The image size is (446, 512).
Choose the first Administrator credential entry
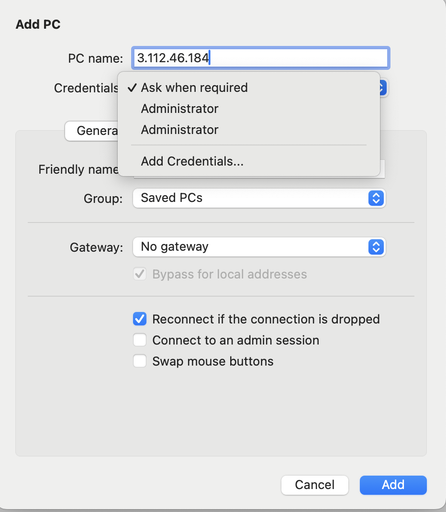click(x=179, y=109)
